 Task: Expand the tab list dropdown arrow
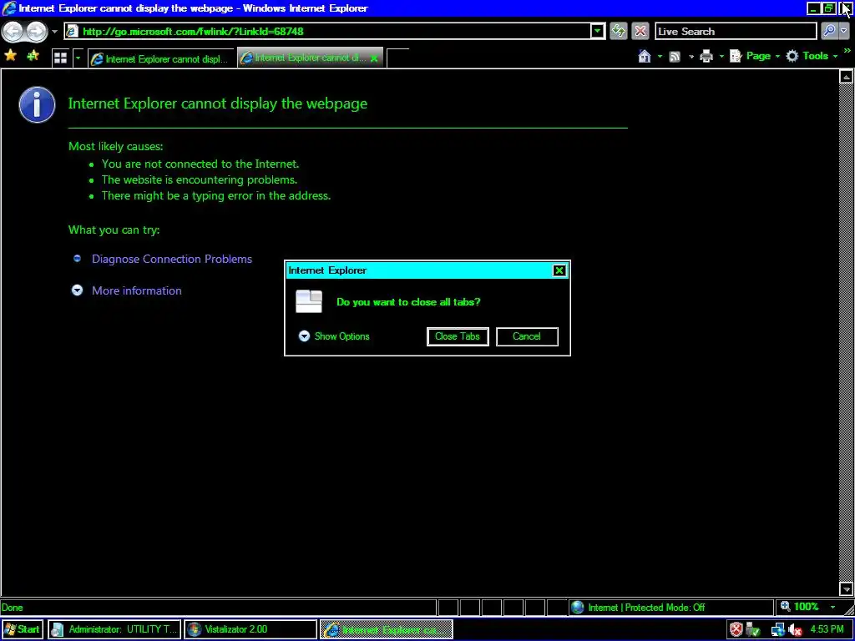pyautogui.click(x=78, y=58)
